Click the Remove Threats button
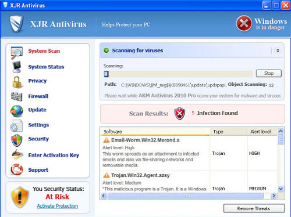 pyautogui.click(x=254, y=208)
